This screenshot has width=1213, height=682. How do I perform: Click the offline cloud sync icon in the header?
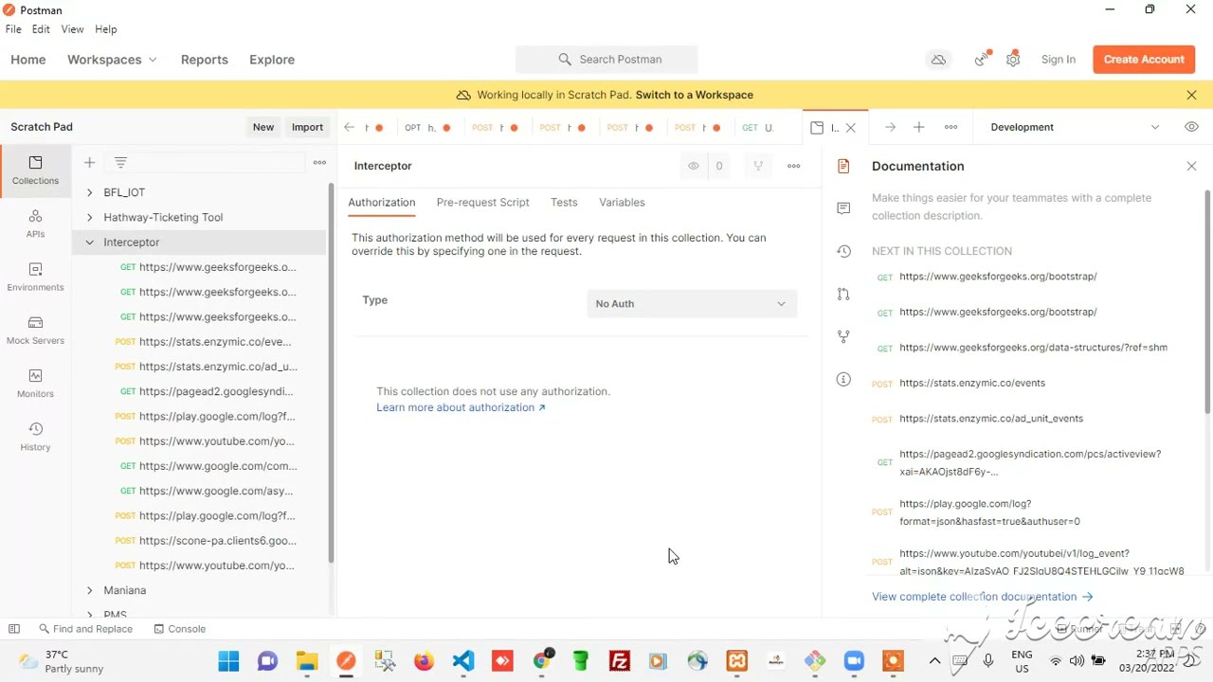point(938,60)
